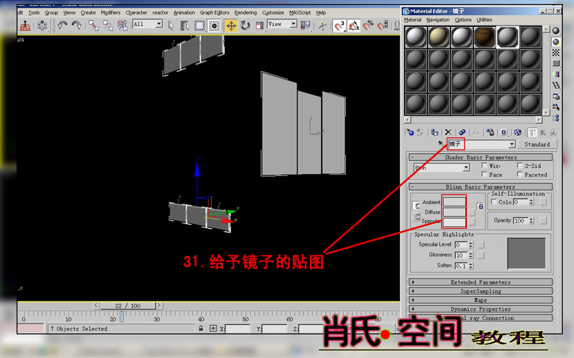
Task: Open the Modifiers menu
Action: click(111, 12)
